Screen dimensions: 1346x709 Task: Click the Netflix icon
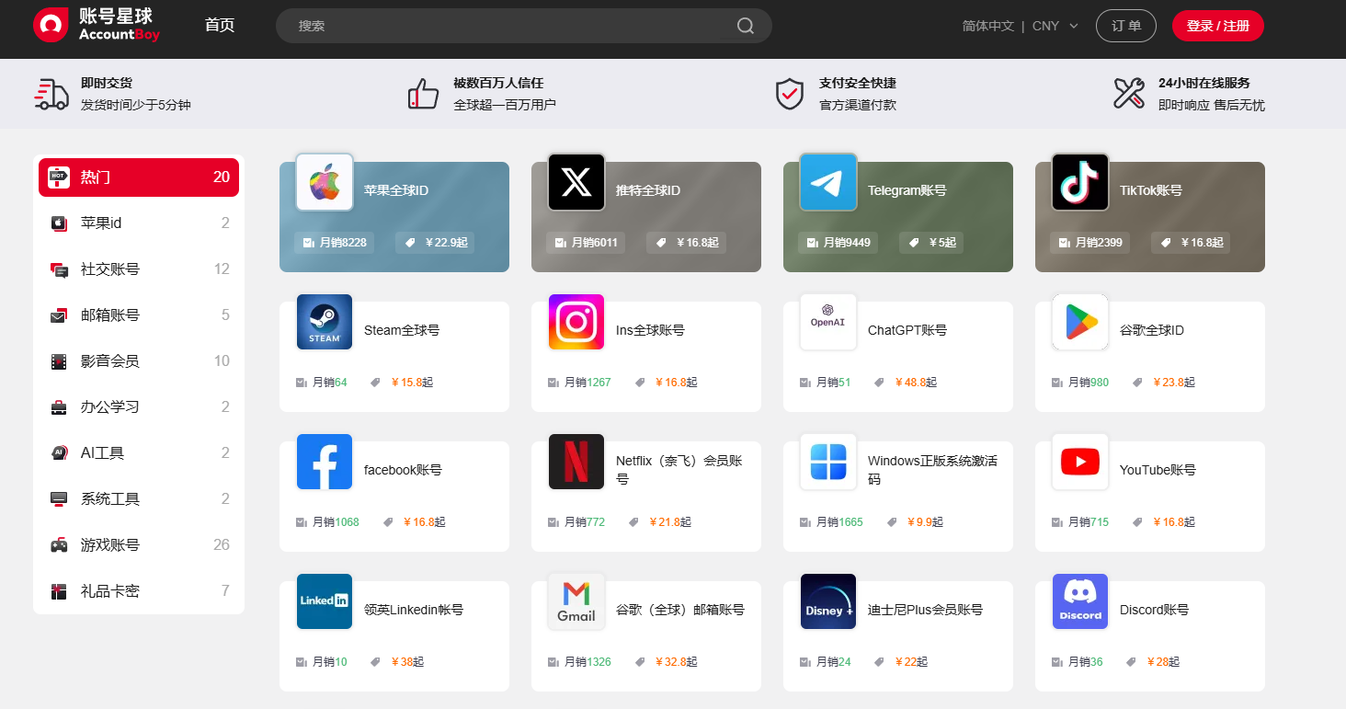click(576, 462)
